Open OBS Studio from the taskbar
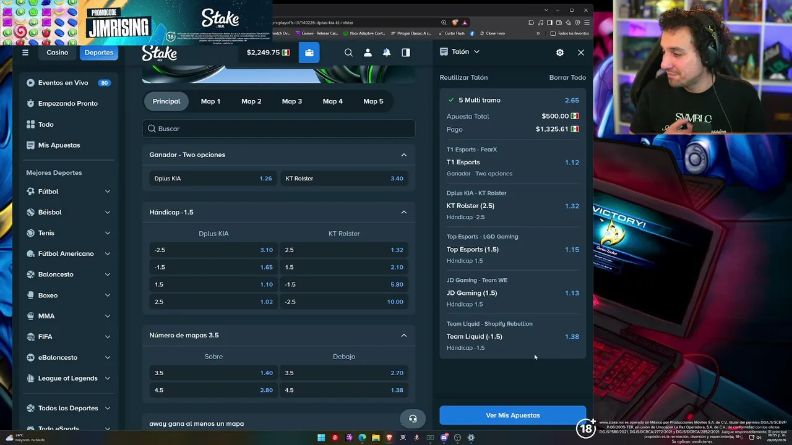 pos(457,438)
